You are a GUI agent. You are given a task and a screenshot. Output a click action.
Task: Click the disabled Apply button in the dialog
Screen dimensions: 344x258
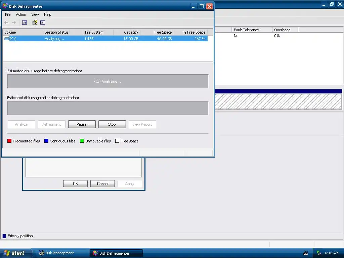(x=130, y=184)
